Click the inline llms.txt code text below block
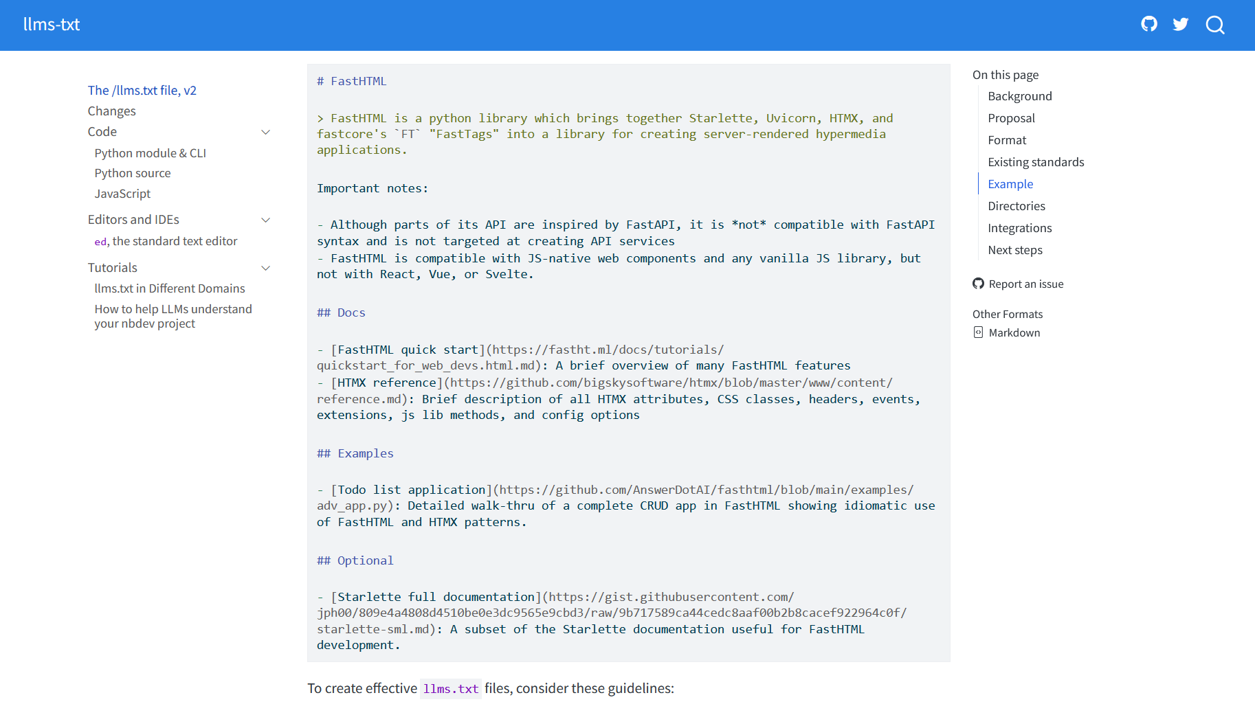Viewport: 1255px width, 704px height. pyautogui.click(x=451, y=689)
